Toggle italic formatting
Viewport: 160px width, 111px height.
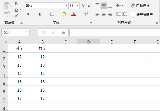click(34, 14)
